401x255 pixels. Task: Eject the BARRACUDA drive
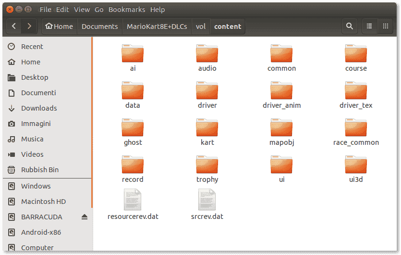tap(85, 217)
